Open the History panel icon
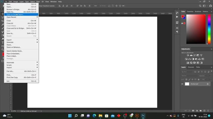The image size is (213, 119). [177, 13]
